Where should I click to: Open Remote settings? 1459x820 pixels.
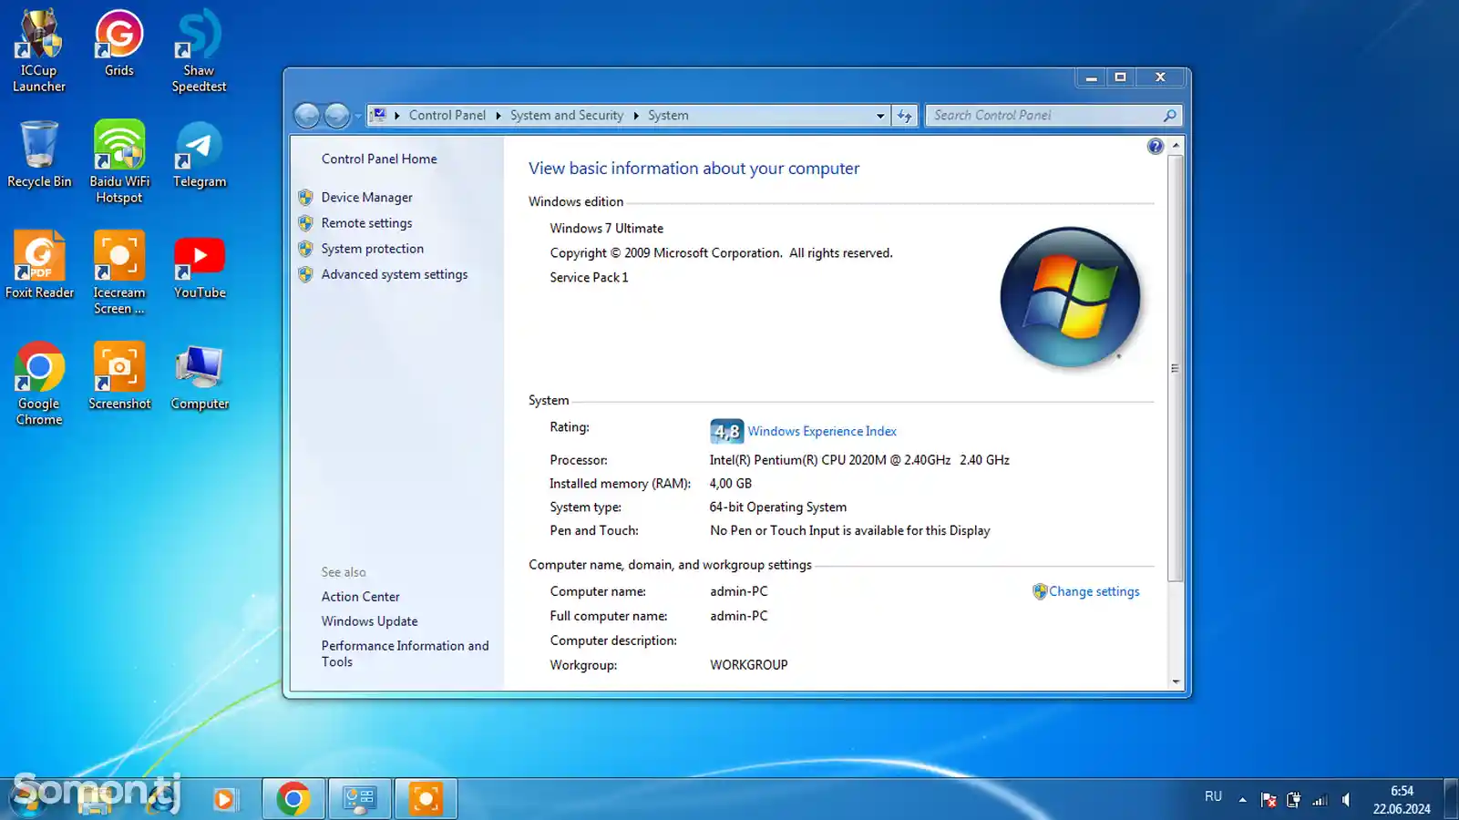366,223
